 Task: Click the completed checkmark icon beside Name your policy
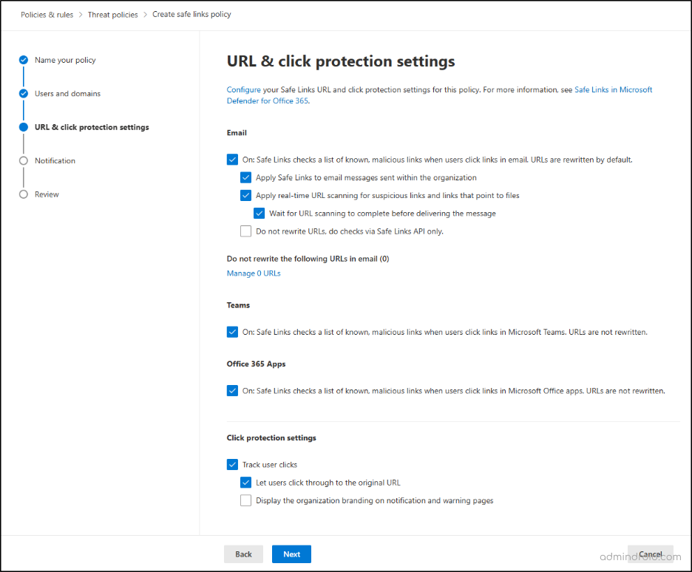(22, 60)
